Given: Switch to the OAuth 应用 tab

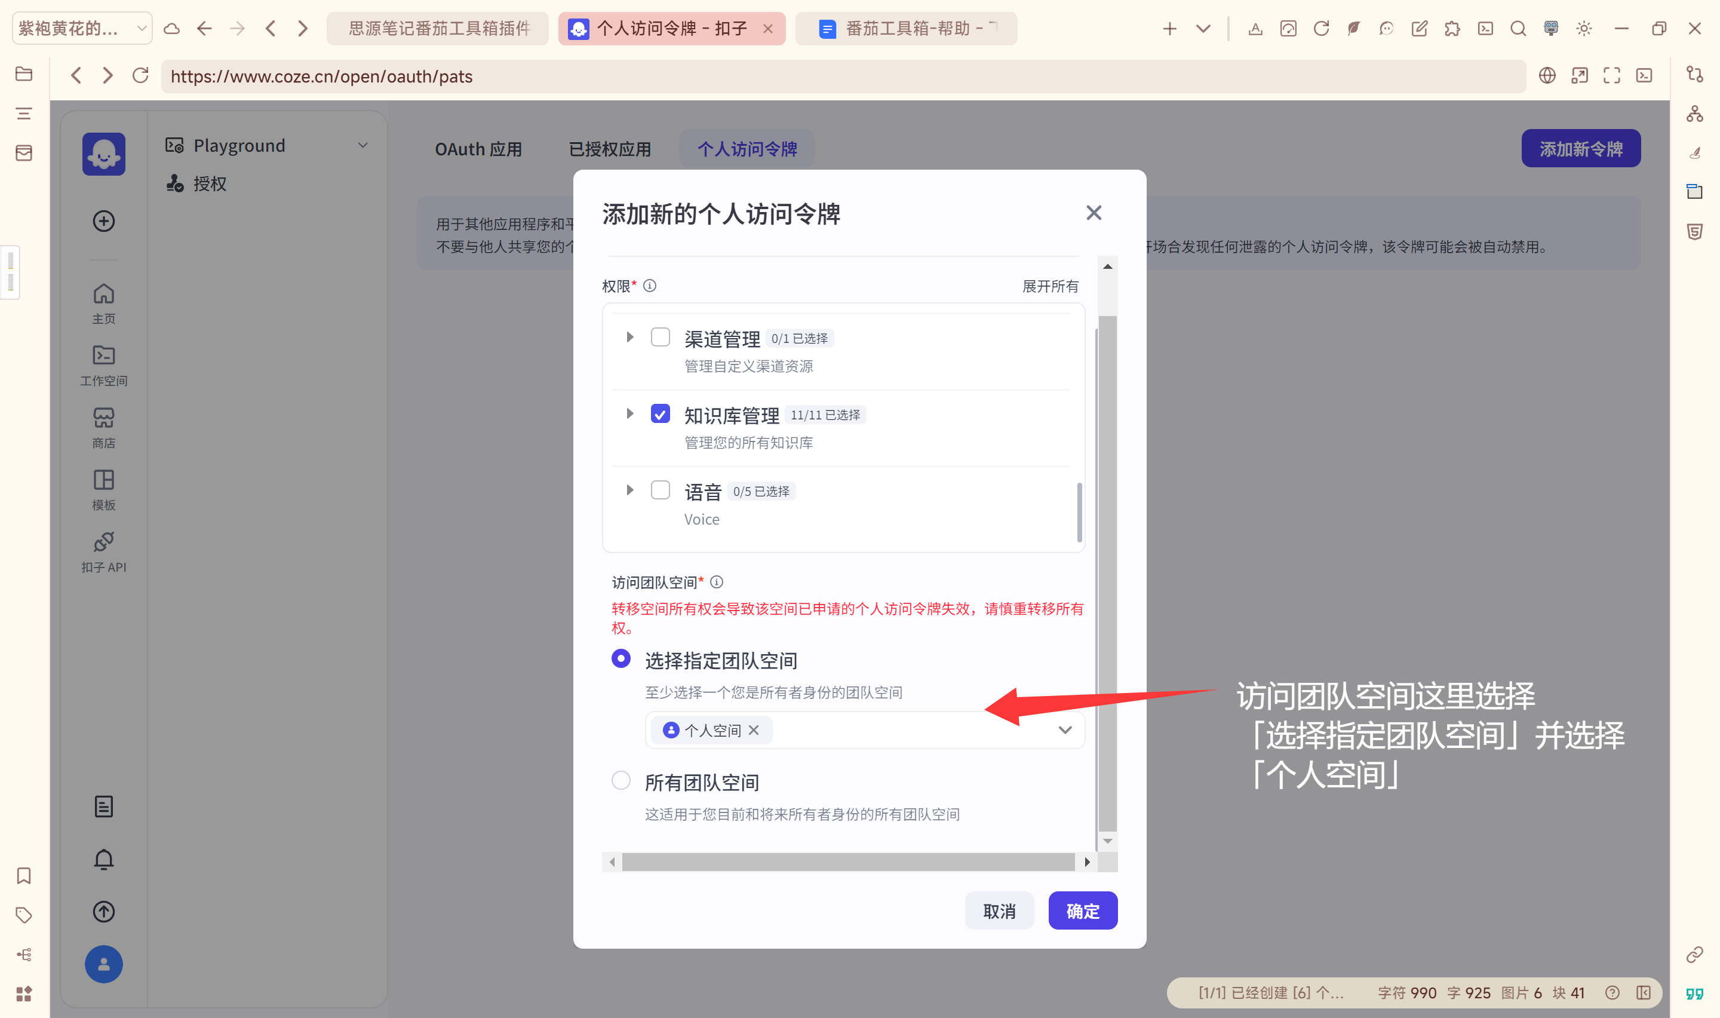Looking at the screenshot, I should pos(478,149).
